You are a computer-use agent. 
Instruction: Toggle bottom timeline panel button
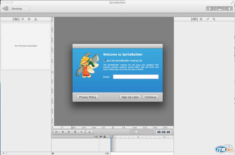(219, 9)
